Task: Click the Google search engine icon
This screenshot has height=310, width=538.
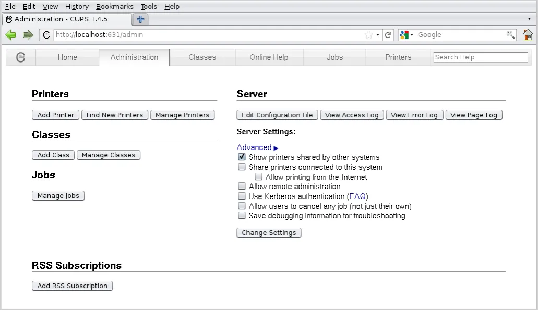Action: pyautogui.click(x=403, y=34)
